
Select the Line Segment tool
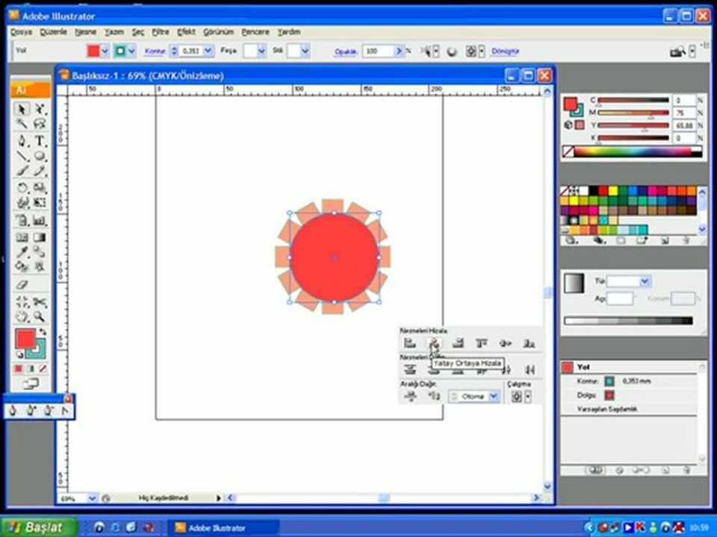21,156
